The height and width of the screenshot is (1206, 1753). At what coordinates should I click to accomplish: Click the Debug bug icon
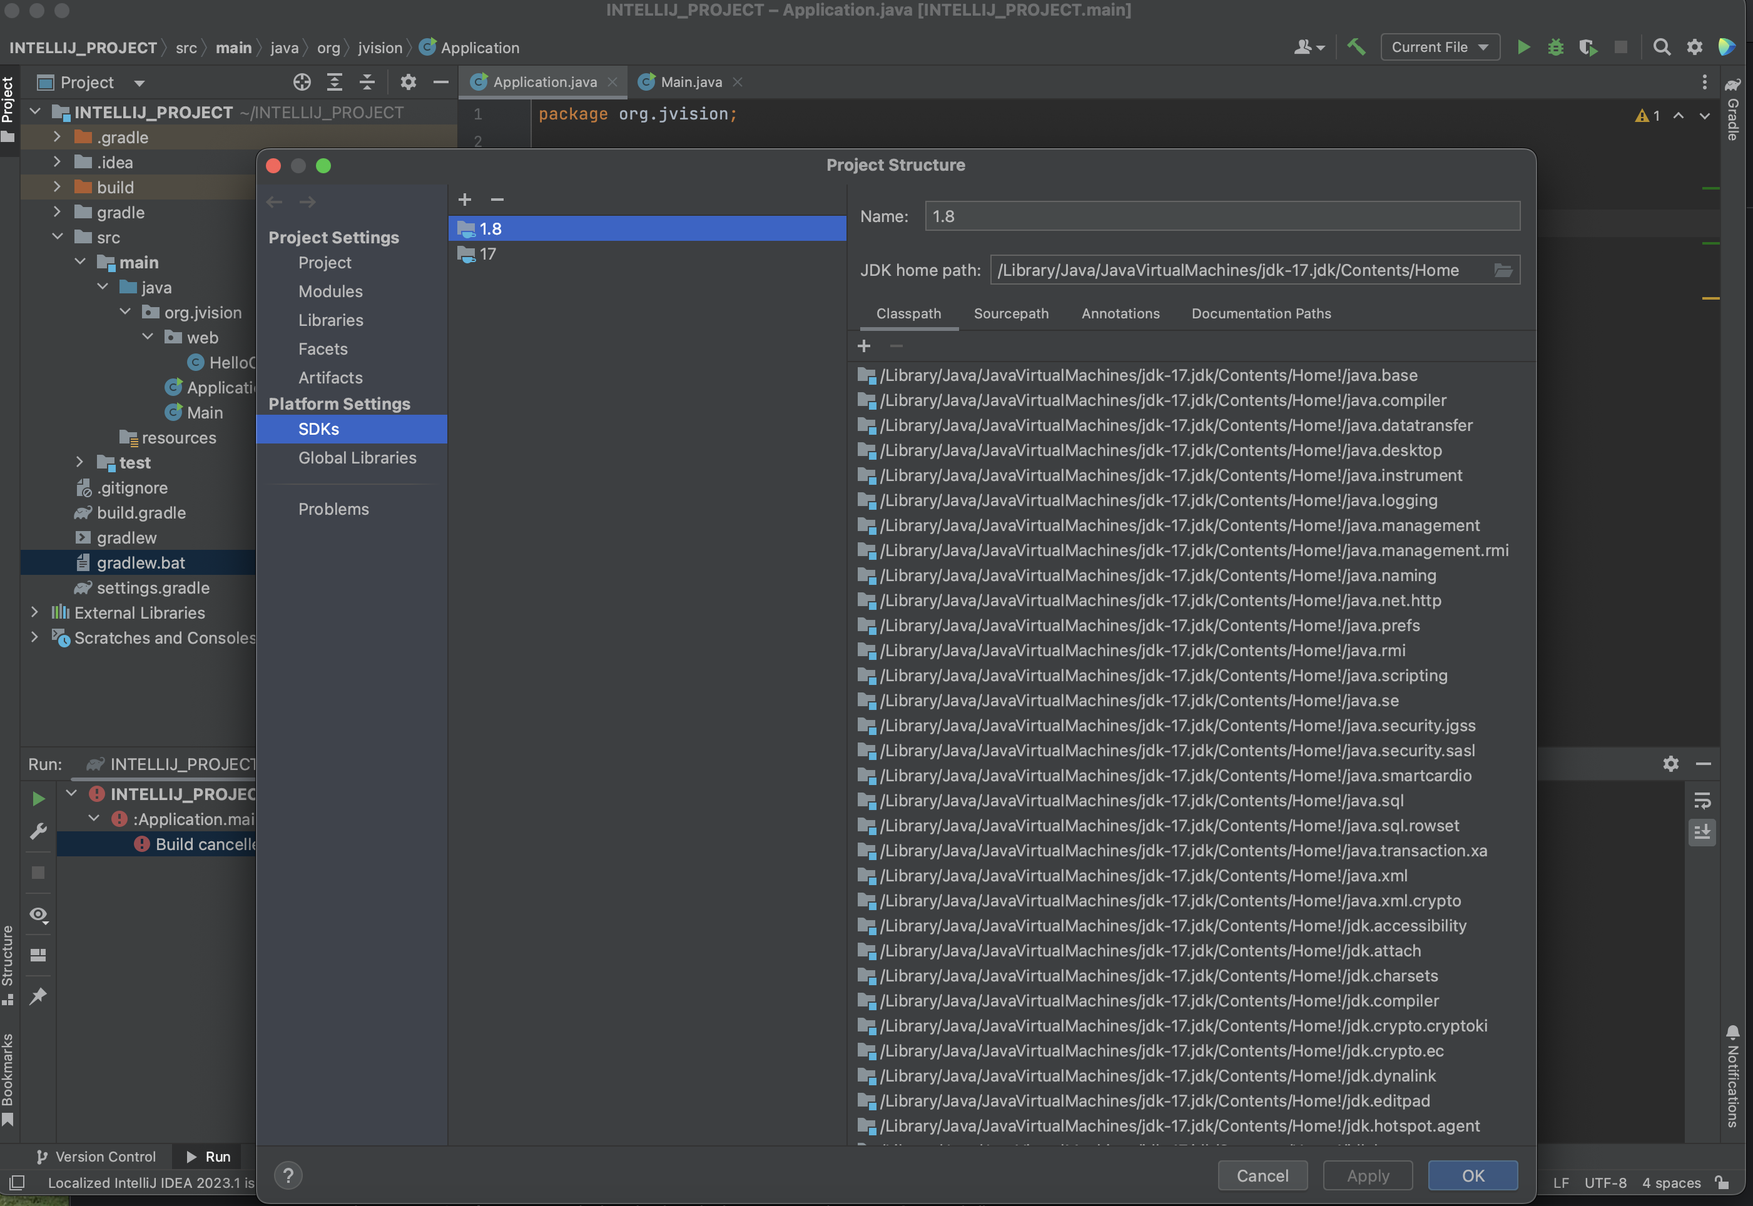pyautogui.click(x=1555, y=47)
